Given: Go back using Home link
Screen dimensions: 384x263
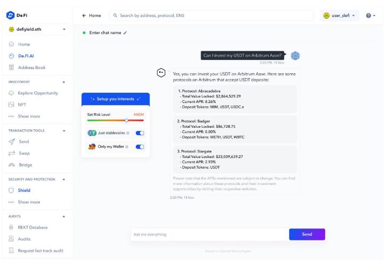Looking at the screenshot, I should 91,16.
